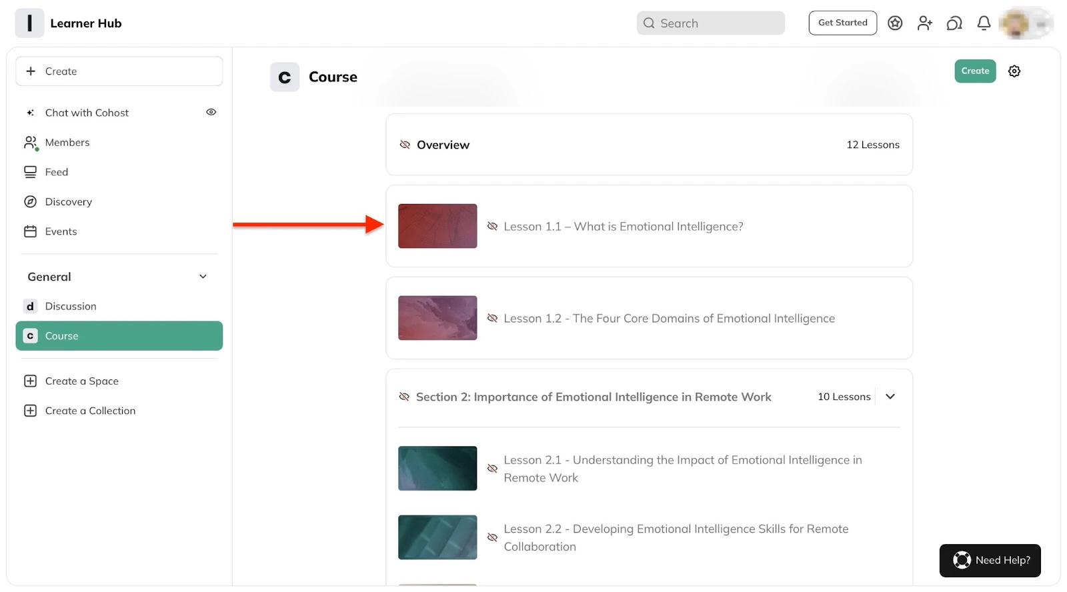Toggle hidden-eye icon next to Overview
1067x592 pixels.
pyautogui.click(x=405, y=145)
